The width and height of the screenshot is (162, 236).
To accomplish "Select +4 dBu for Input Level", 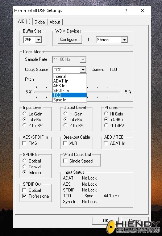I will point(32,120).
